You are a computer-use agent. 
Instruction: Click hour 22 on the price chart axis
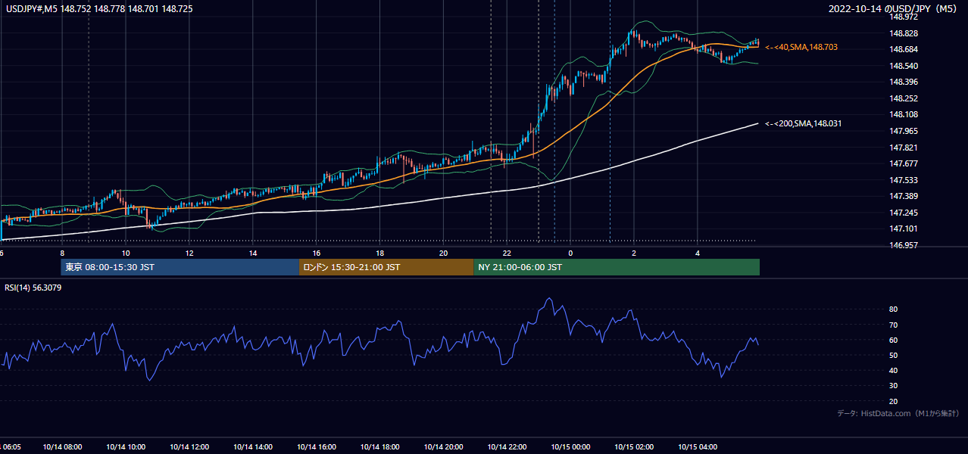[507, 253]
